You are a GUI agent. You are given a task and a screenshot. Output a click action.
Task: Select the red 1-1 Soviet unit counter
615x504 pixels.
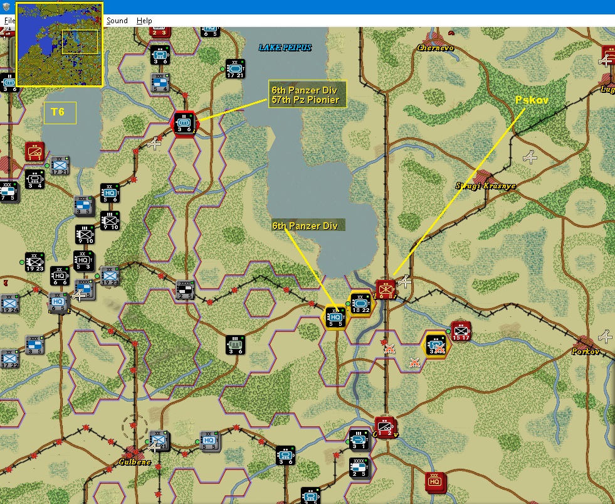[x=35, y=152]
